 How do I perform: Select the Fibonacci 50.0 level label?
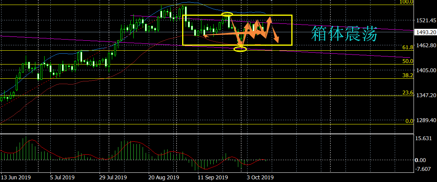[x=408, y=61]
